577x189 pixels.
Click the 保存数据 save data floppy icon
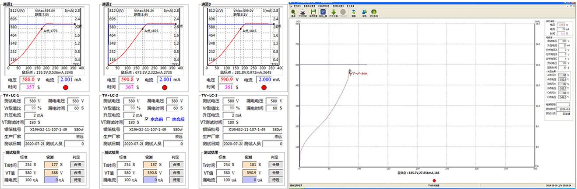[x=313, y=13]
